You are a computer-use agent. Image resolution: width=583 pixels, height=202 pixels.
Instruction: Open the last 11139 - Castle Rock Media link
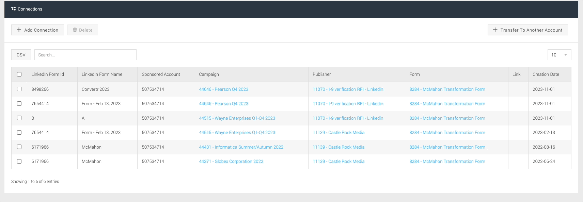338,162
